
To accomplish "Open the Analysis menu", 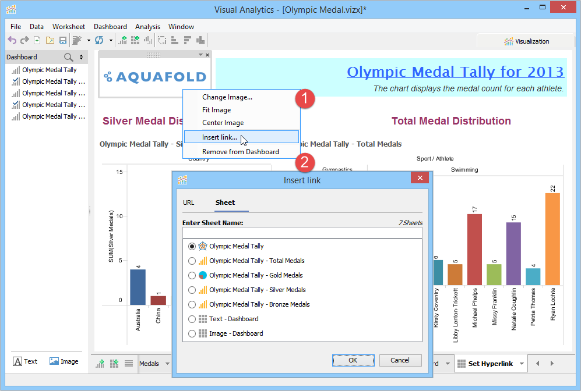I will [x=147, y=27].
